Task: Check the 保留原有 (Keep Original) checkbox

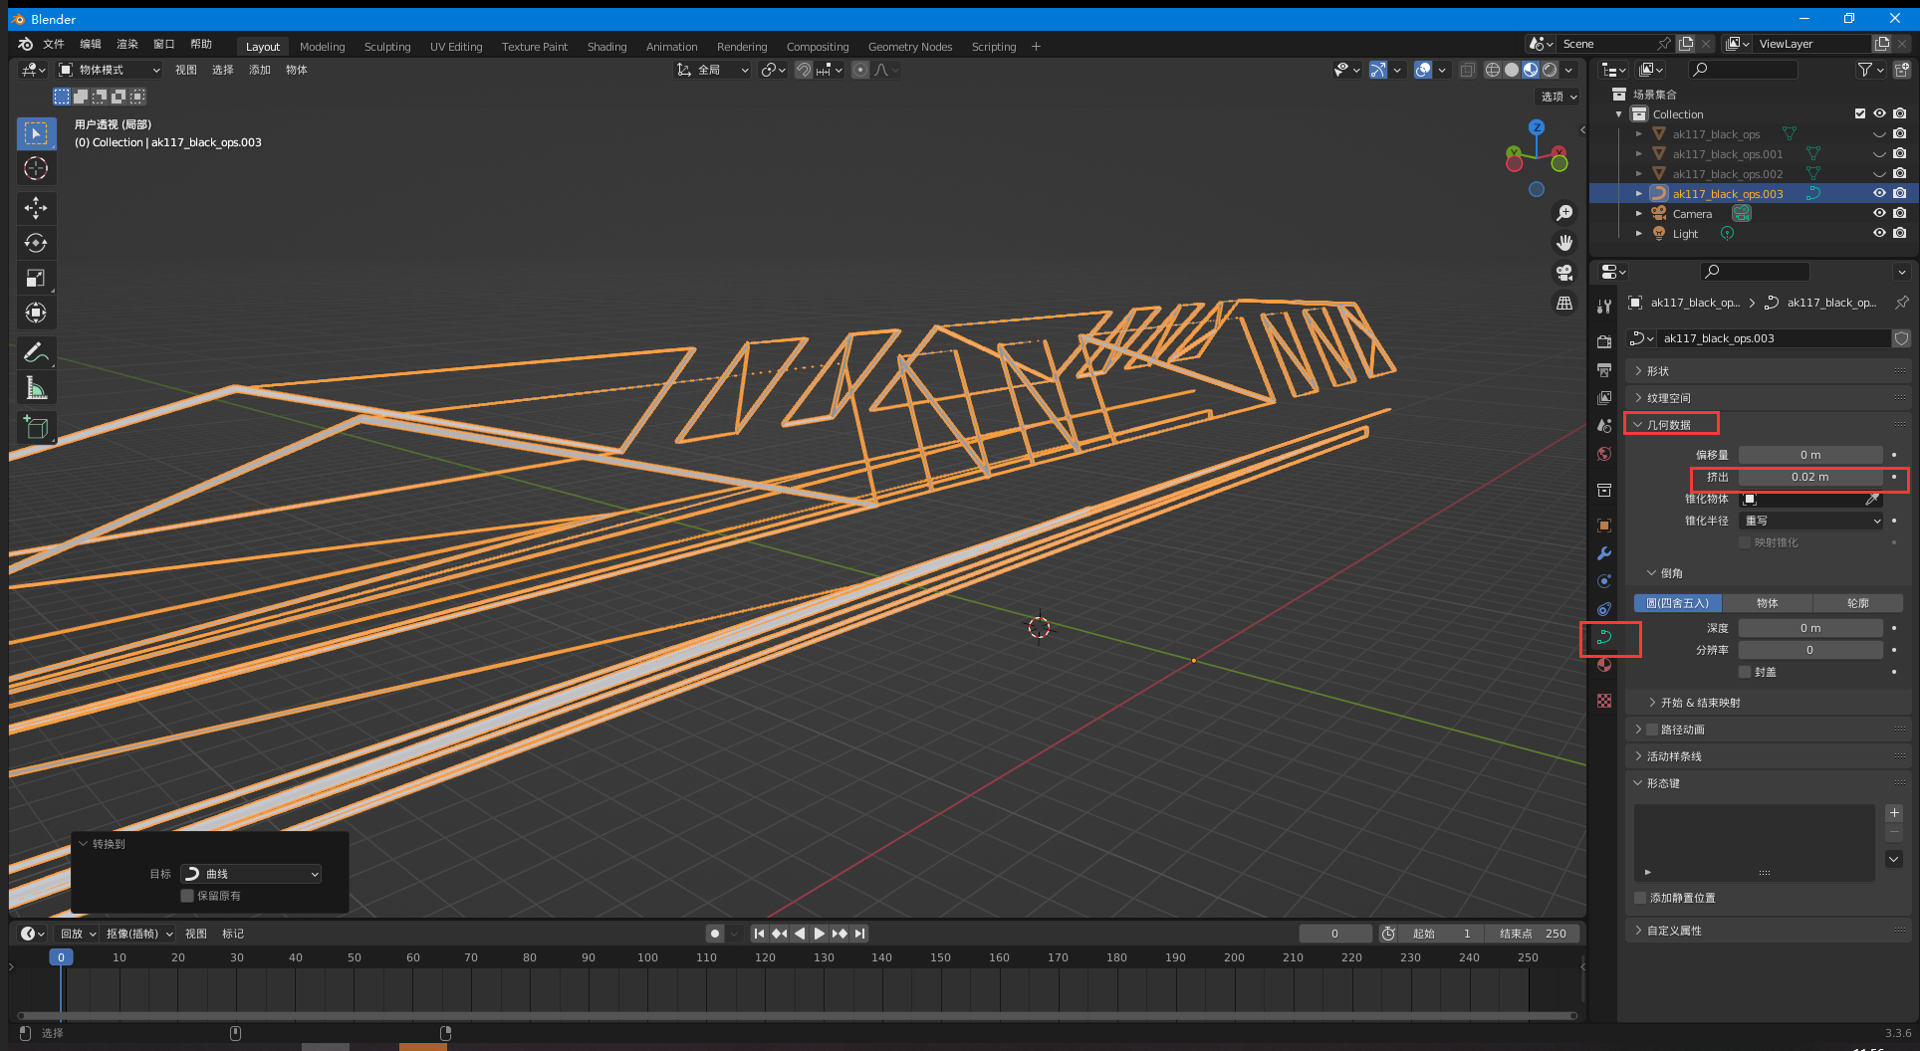Action: coord(187,896)
